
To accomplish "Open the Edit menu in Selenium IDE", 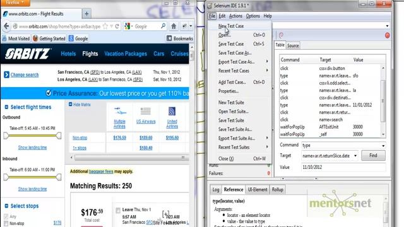I will click(222, 16).
